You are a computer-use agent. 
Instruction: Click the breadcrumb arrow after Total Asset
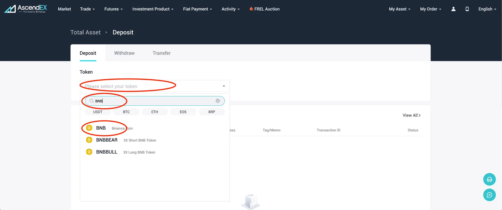(x=106, y=32)
